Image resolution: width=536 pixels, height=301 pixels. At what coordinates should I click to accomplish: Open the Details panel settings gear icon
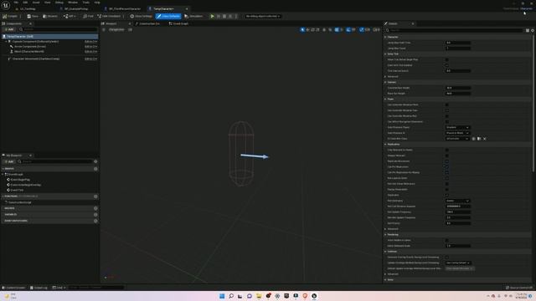[x=533, y=30]
